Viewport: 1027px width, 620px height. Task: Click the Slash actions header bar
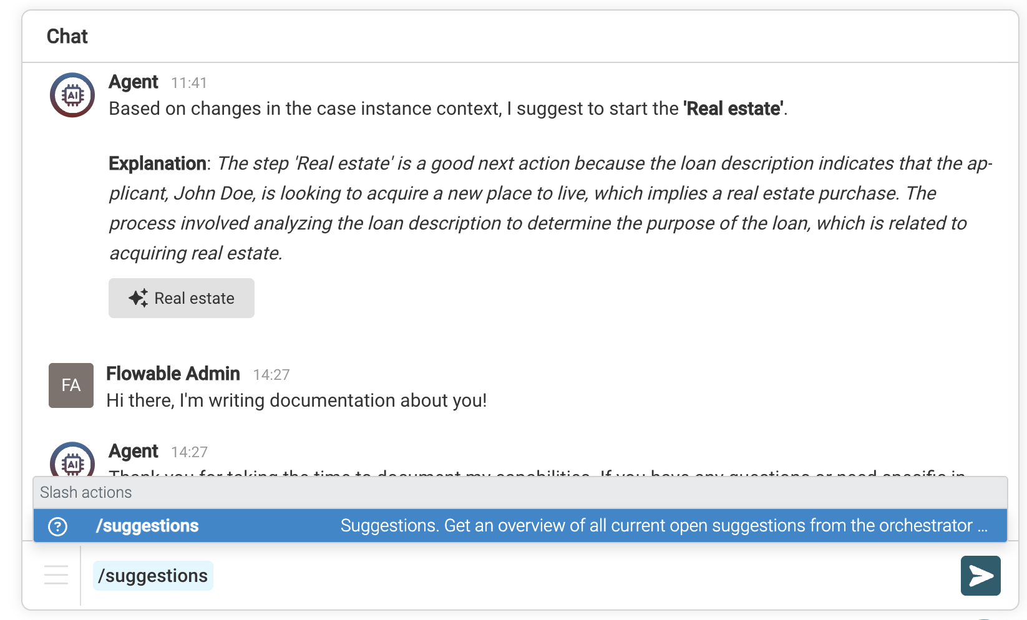tap(85, 492)
